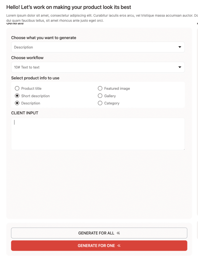Viewport: 198px width, 261px height.
Task: Focus the Client Input text area
Action: (x=98, y=134)
